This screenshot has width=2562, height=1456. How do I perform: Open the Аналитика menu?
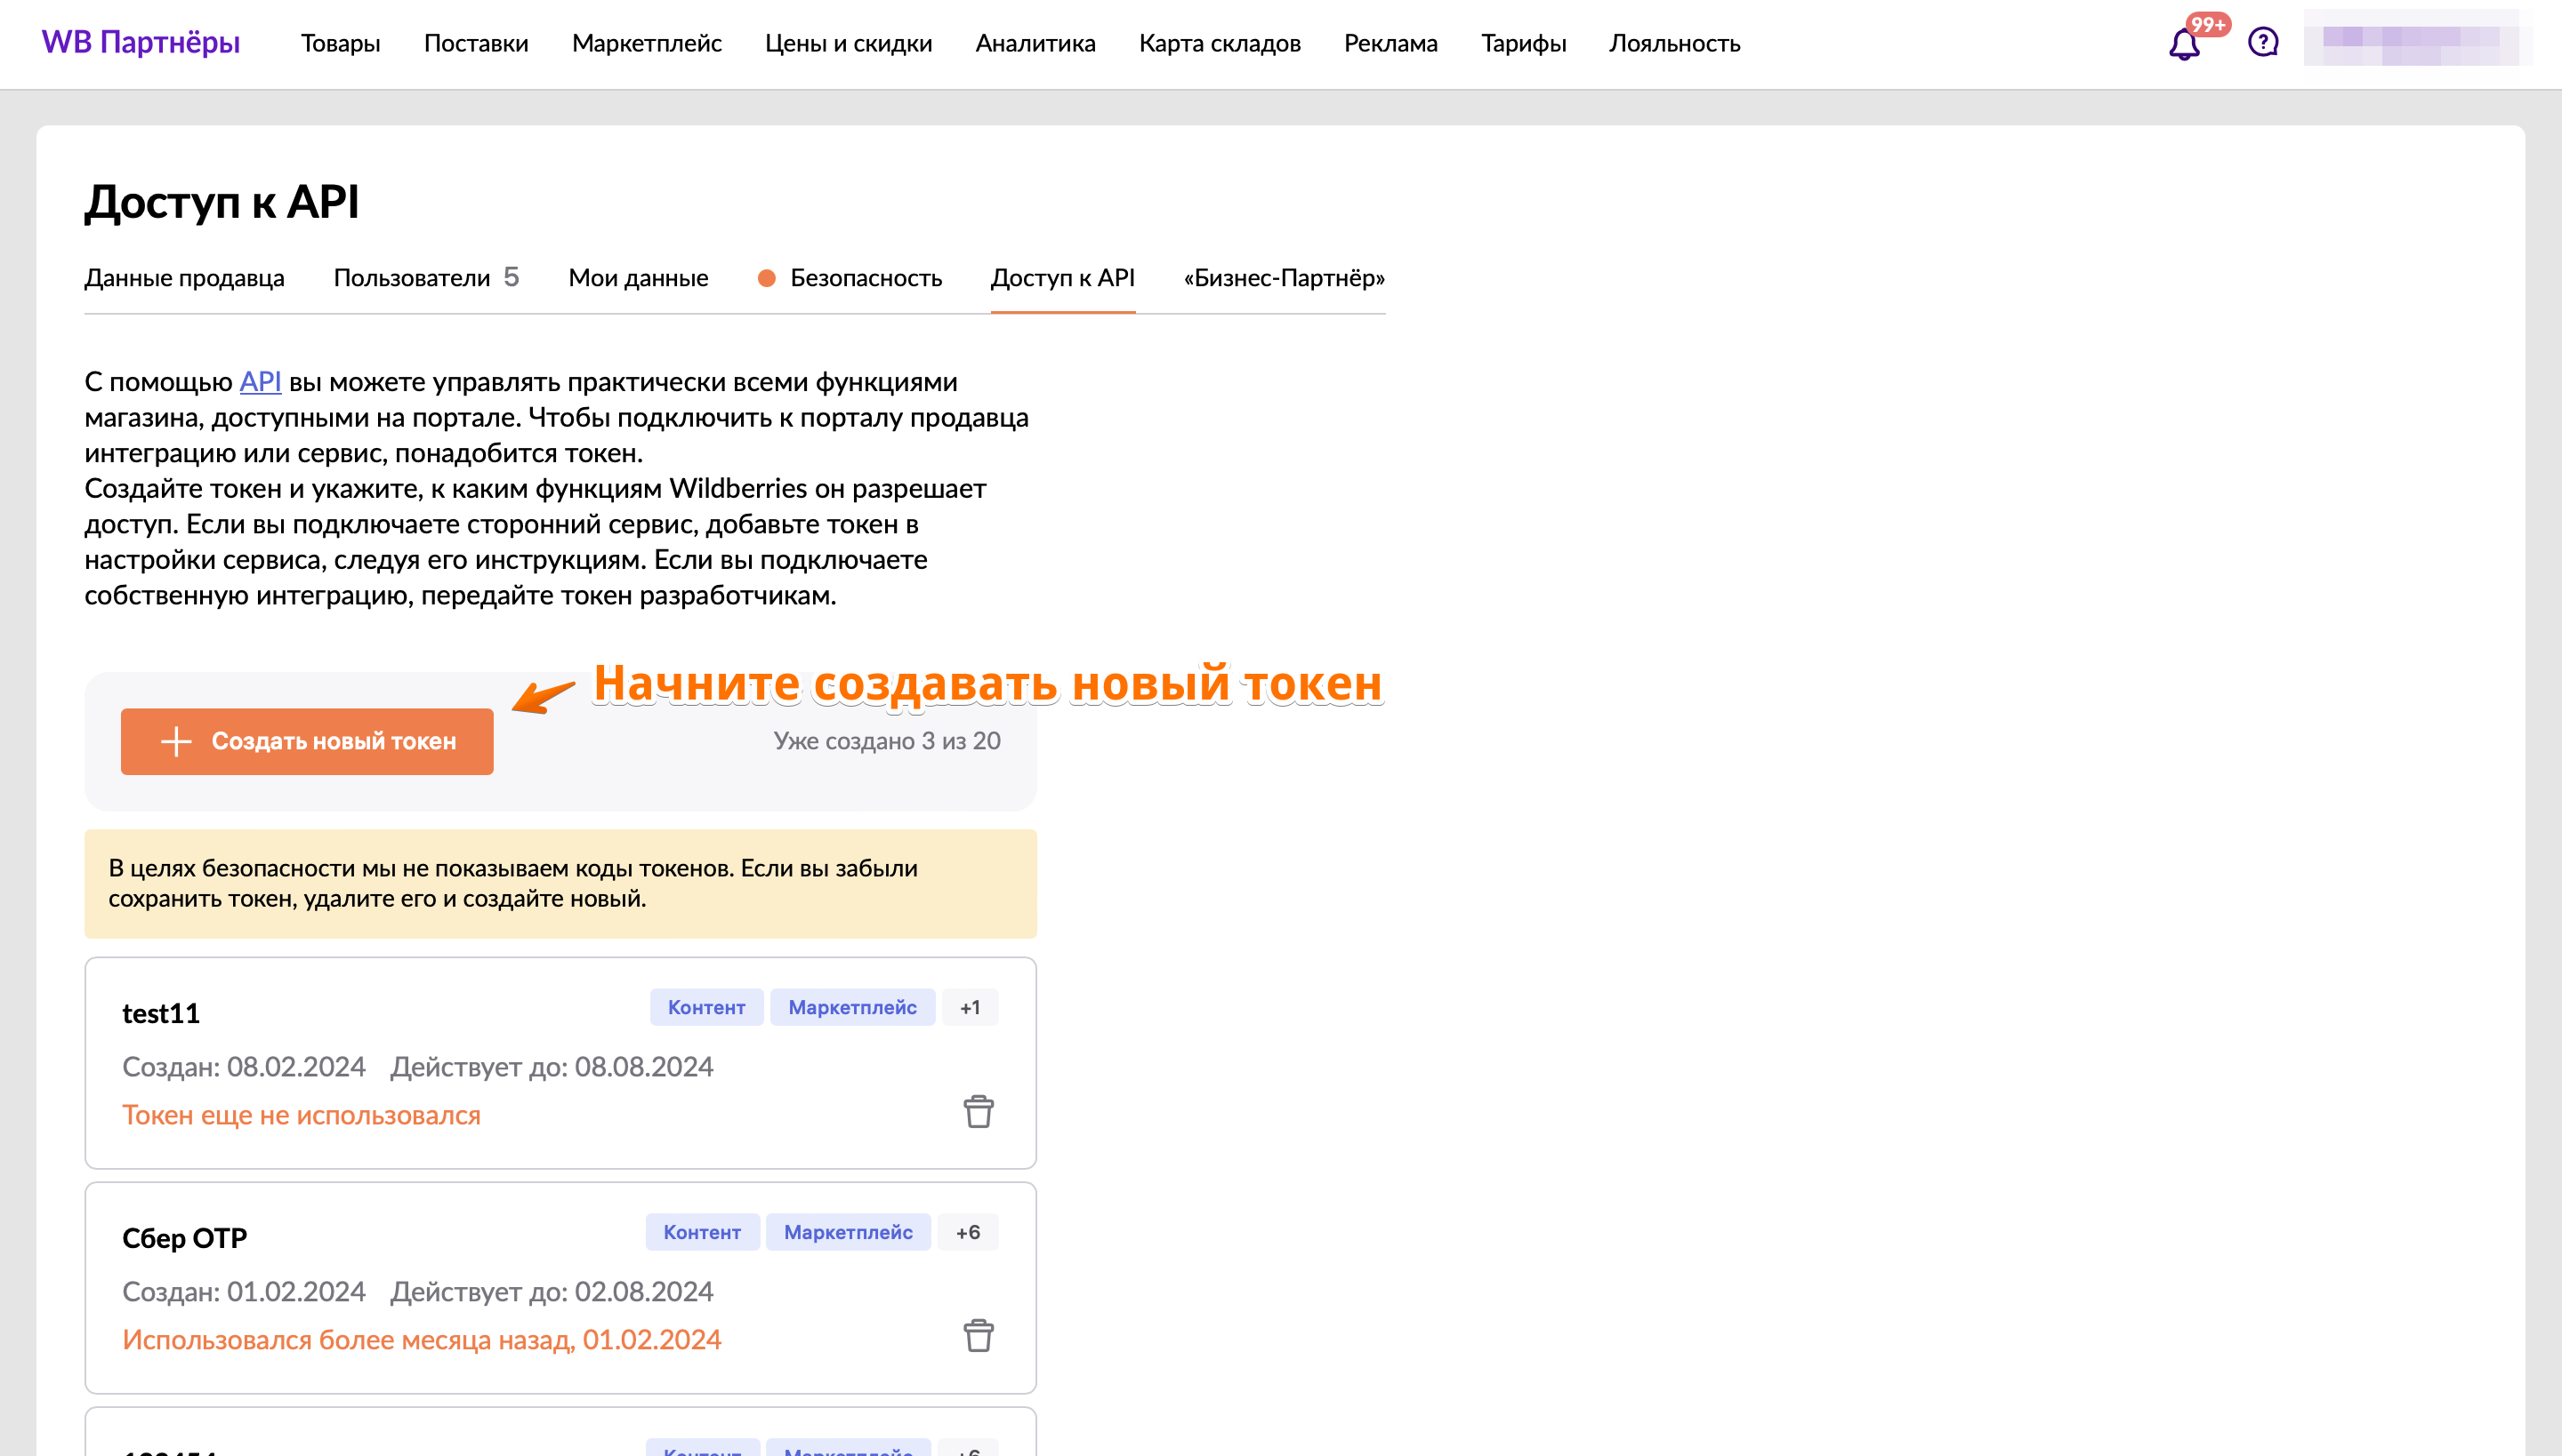pos(1035,43)
